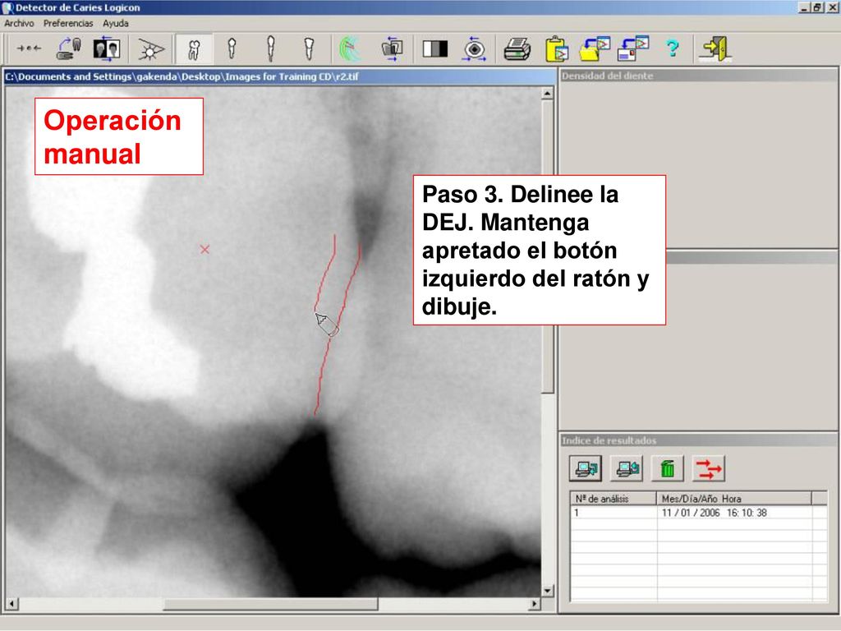Screen dimensions: 841x631
Task: Open the Preferencias menu
Action: coord(68,23)
